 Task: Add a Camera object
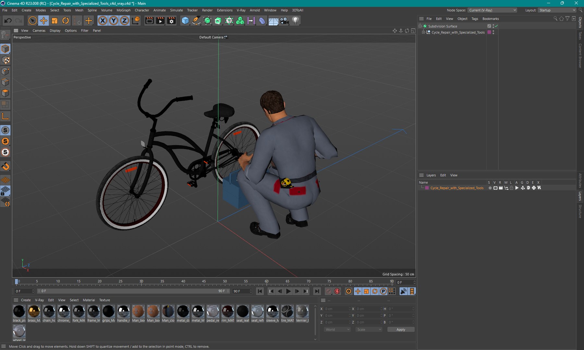[x=285, y=20]
